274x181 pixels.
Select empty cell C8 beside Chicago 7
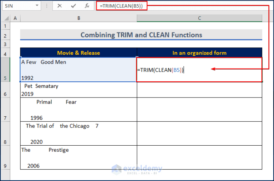pos(199,134)
